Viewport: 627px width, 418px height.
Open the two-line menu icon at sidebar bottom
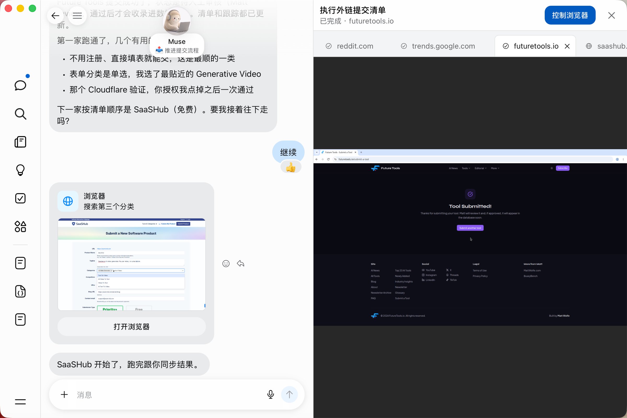click(20, 402)
